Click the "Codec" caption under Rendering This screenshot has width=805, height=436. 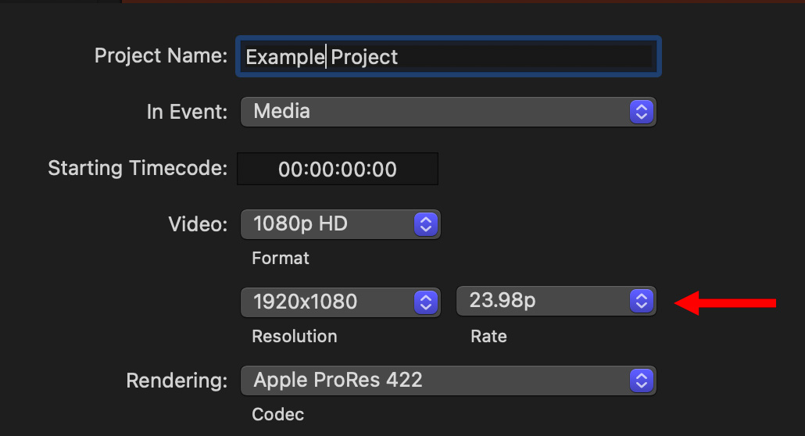(x=277, y=414)
